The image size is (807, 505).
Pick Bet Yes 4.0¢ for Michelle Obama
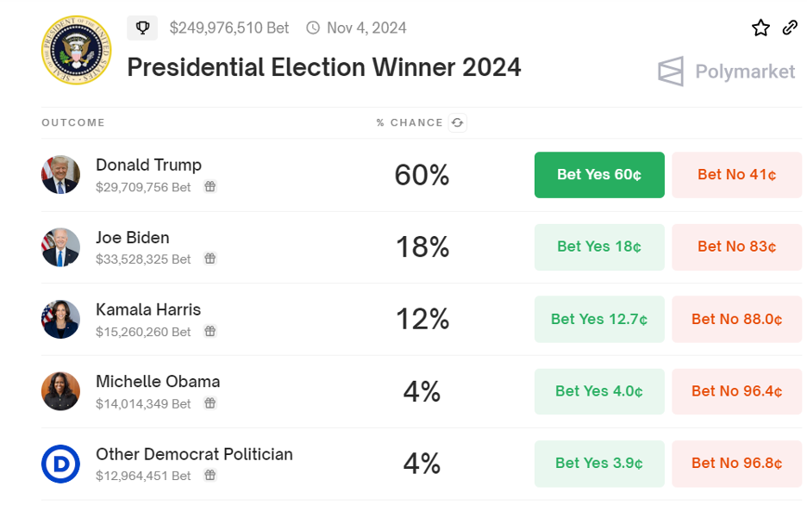[599, 391]
